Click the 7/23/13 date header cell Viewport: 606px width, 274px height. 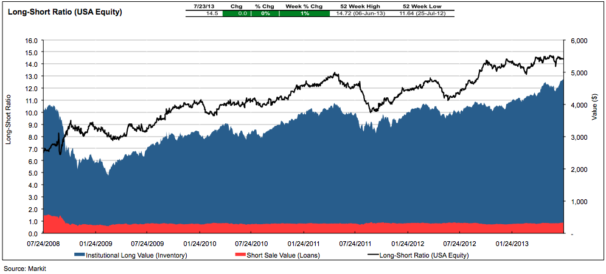[x=203, y=5]
